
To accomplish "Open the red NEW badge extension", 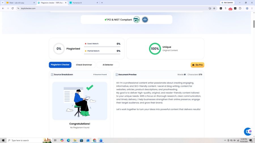I will 230,8.
